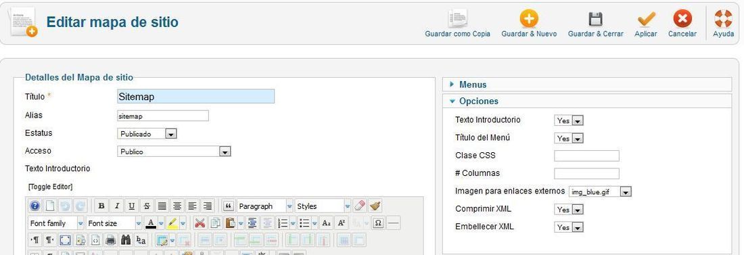Viewport: 744px width, 255px height.
Task: Apply the yellow highlight color button
Action: (172, 223)
